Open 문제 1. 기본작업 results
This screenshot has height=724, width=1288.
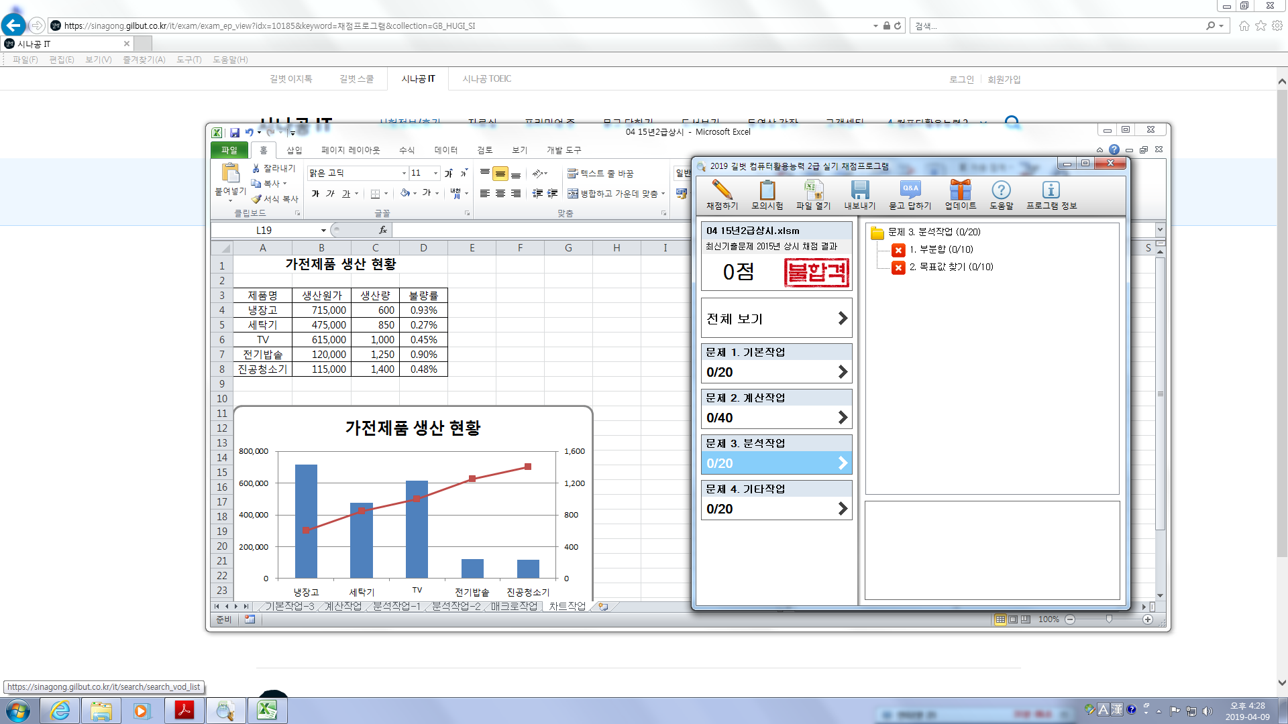(776, 363)
